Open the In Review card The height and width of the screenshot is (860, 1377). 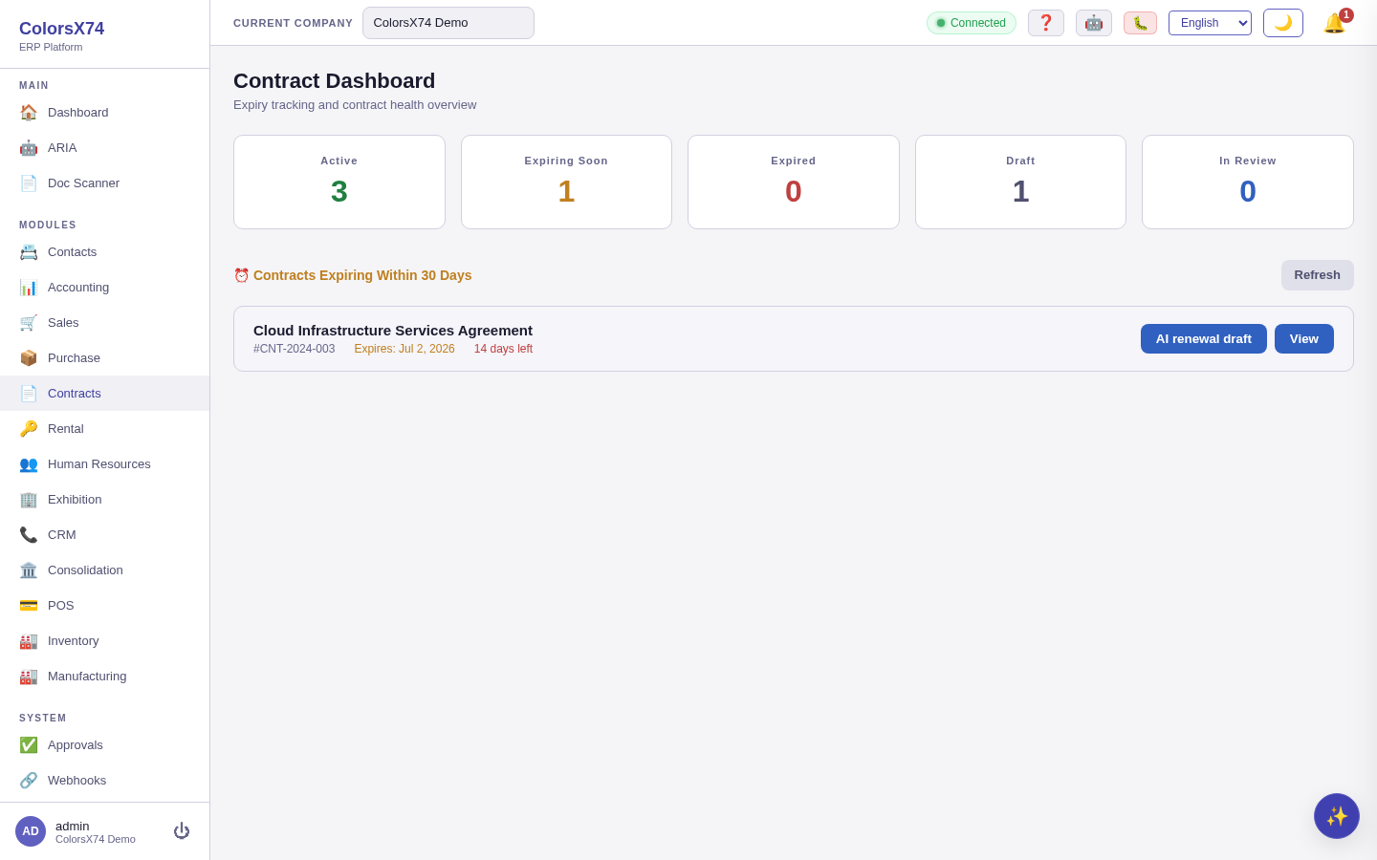click(x=1248, y=182)
